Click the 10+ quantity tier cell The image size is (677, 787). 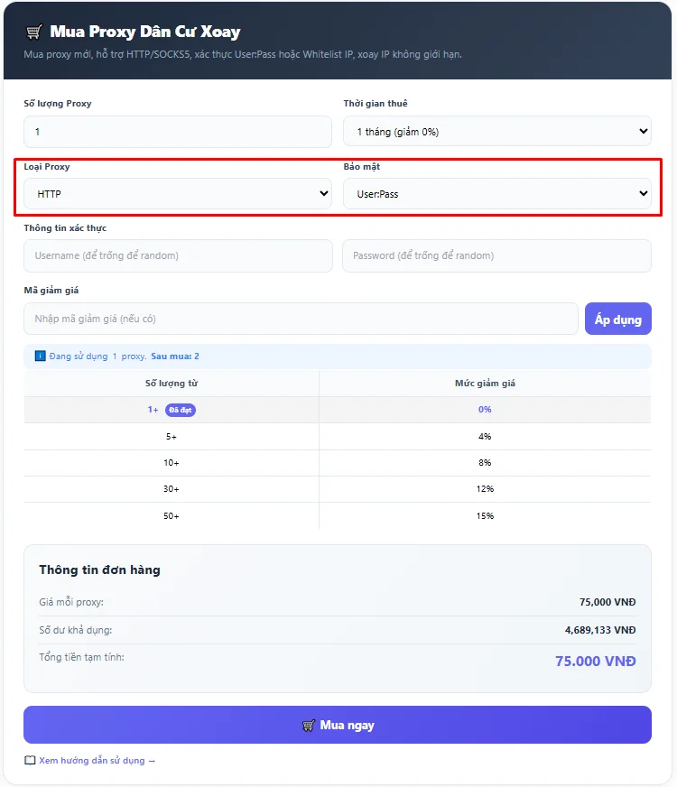pyautogui.click(x=172, y=463)
